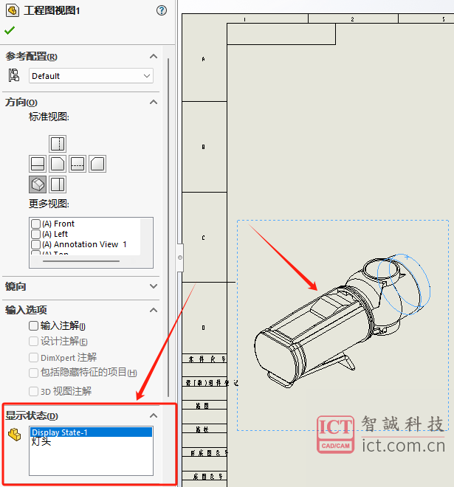454x487 pixels.
Task: Click the (A) Front label
Action: pyautogui.click(x=58, y=224)
